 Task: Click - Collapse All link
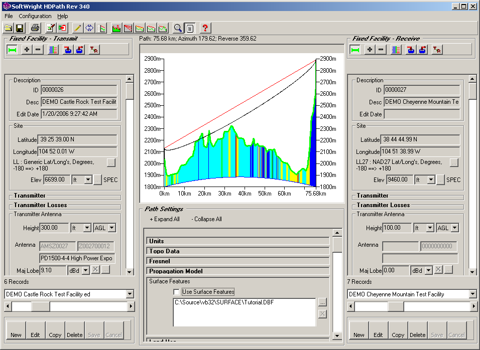tap(207, 219)
